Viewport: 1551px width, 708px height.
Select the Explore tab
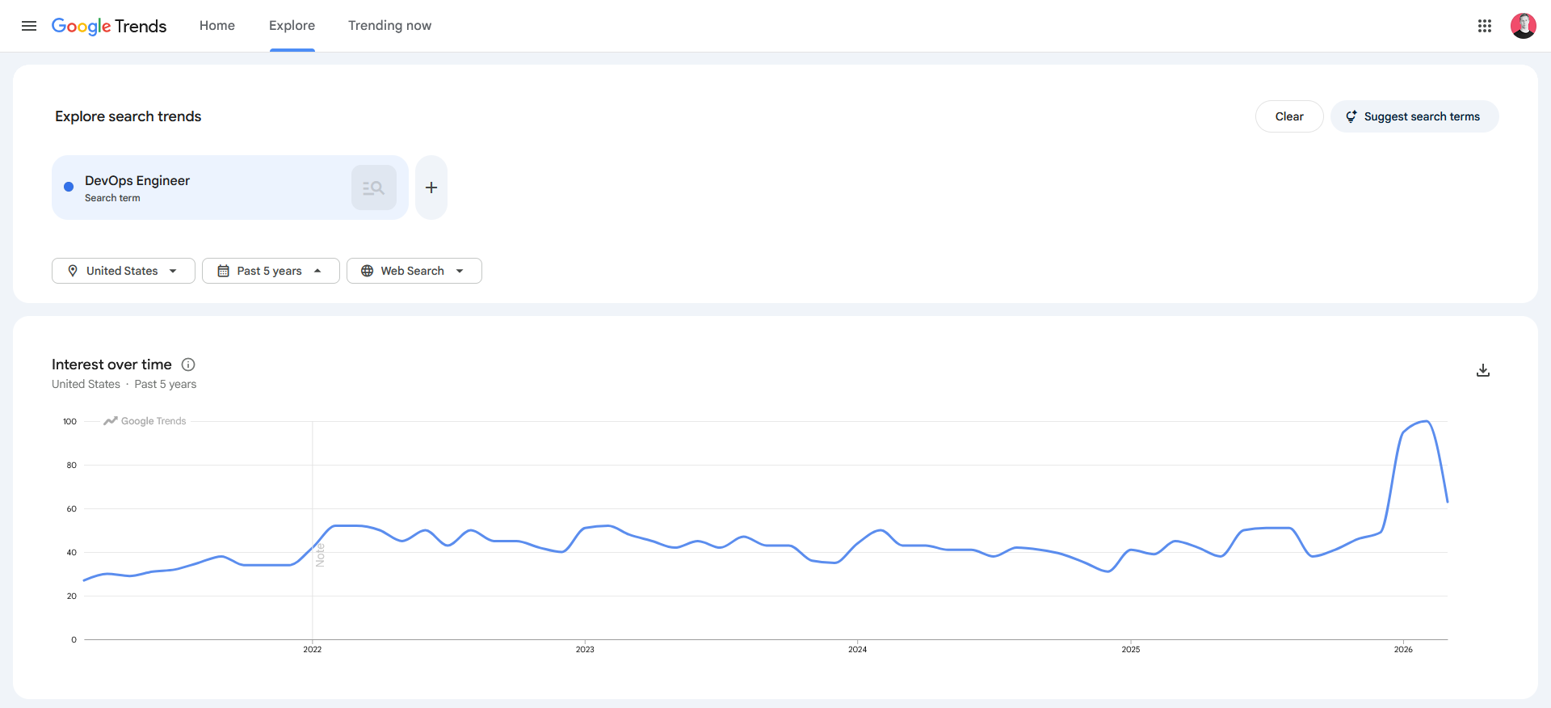[x=292, y=26]
